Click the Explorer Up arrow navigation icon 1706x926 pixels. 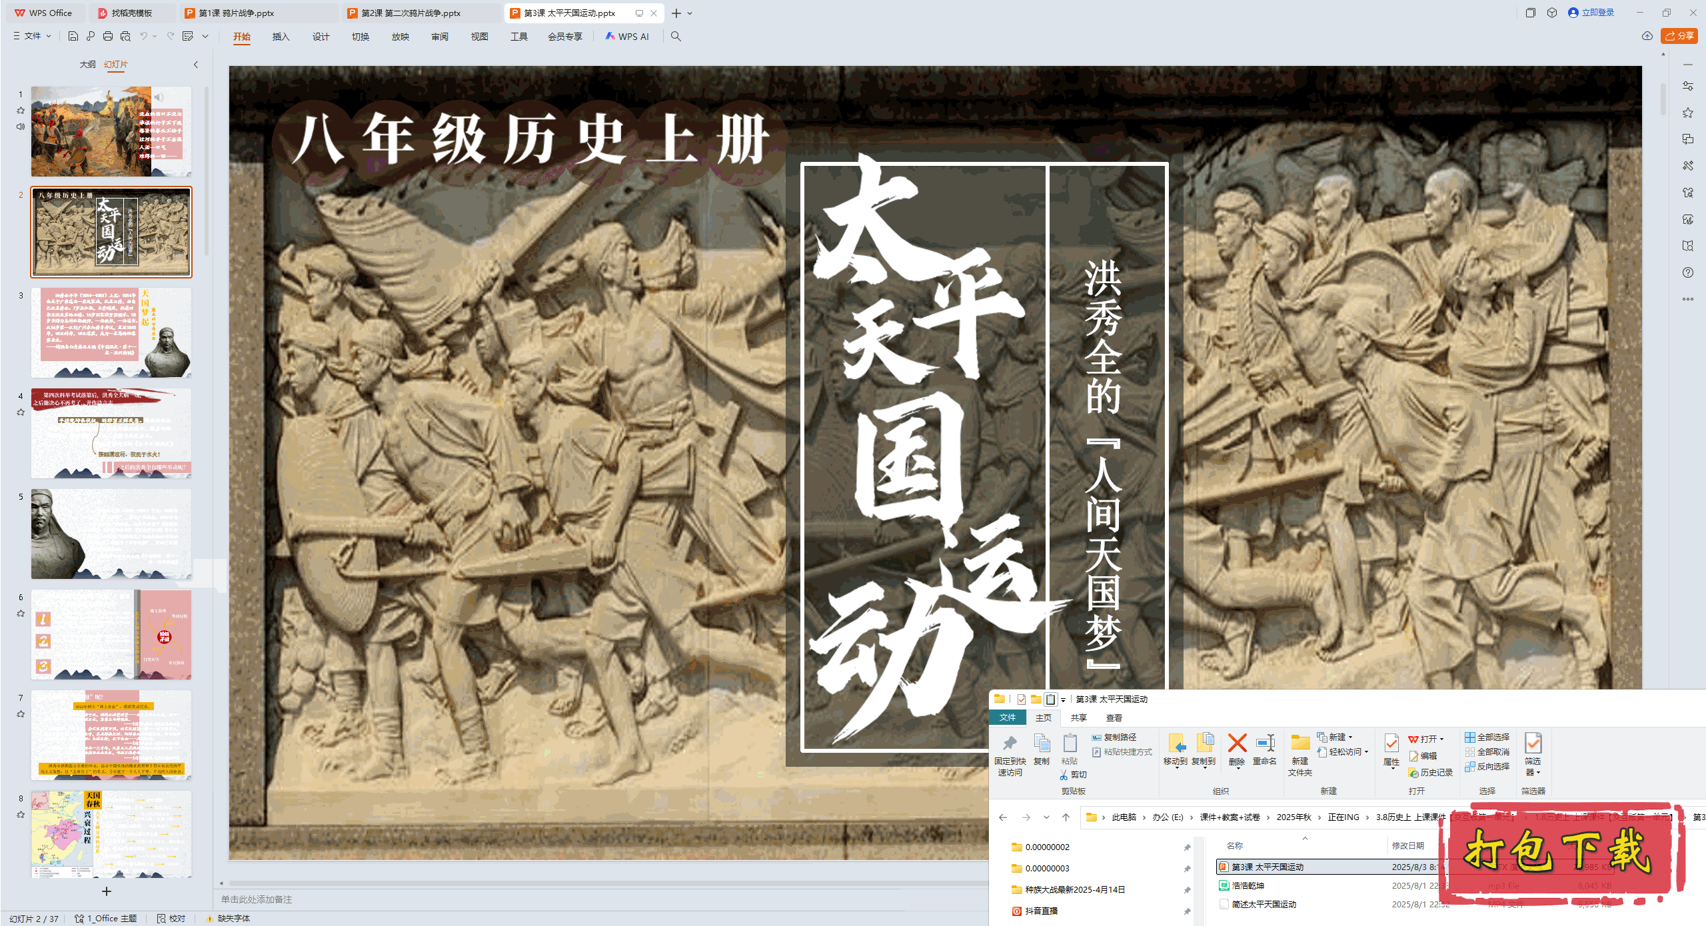[1066, 817]
